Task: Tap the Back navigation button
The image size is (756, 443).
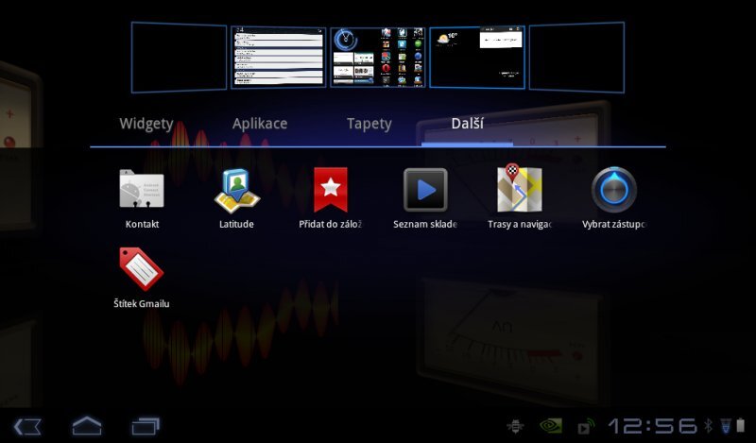Action: [27, 427]
